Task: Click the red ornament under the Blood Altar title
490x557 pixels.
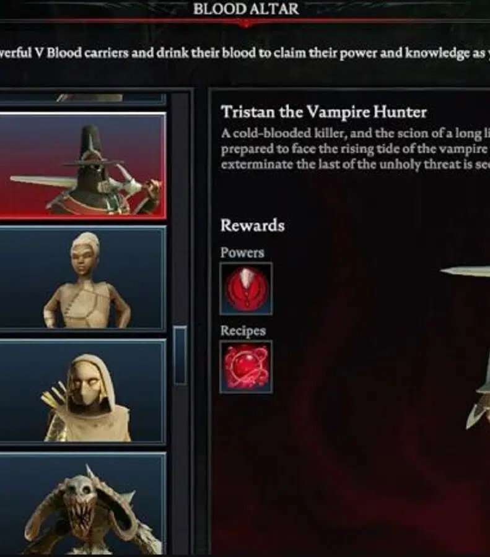Action: point(246,24)
